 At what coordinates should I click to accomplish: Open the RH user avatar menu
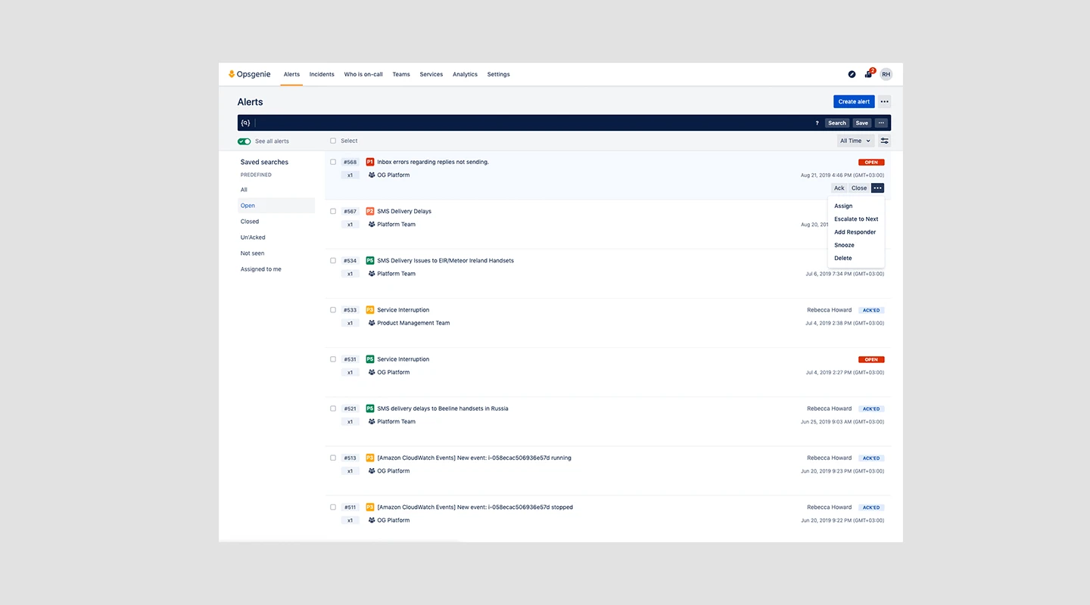click(886, 74)
